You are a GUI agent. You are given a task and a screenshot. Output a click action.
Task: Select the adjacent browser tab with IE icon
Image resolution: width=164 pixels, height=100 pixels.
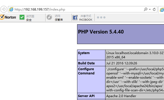162,10
